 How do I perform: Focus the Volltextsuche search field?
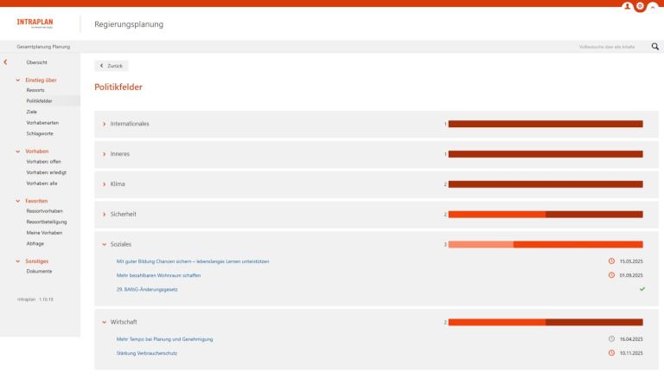(x=605, y=46)
